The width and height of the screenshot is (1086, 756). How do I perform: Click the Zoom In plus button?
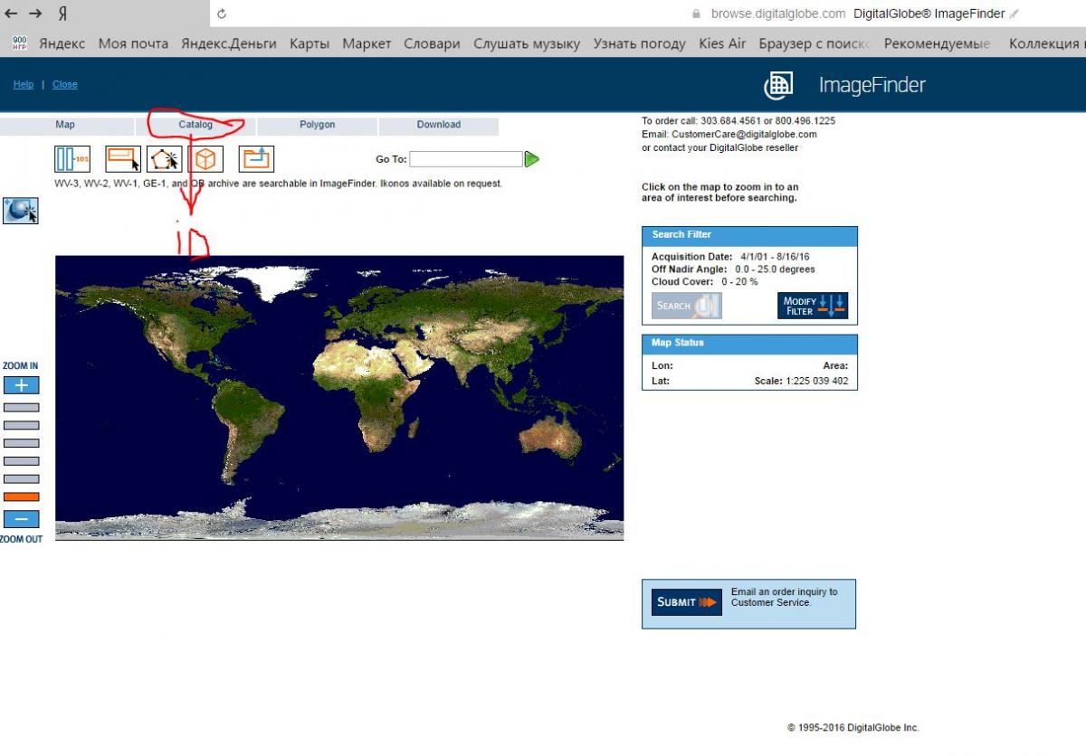click(x=21, y=385)
